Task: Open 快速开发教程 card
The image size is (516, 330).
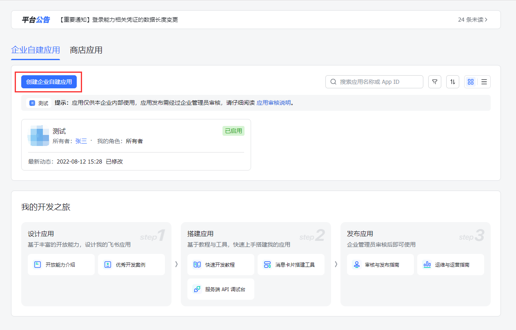Action: (x=220, y=265)
